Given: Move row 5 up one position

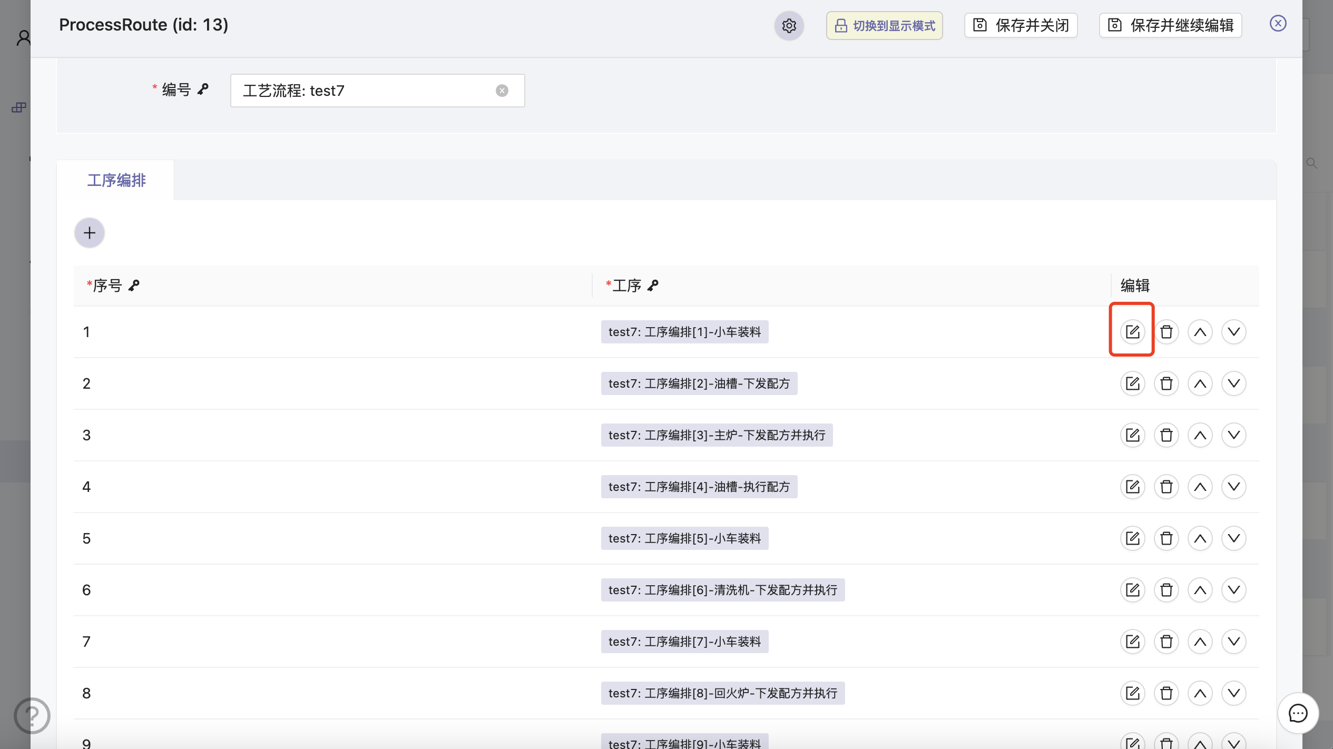Looking at the screenshot, I should [x=1200, y=538].
